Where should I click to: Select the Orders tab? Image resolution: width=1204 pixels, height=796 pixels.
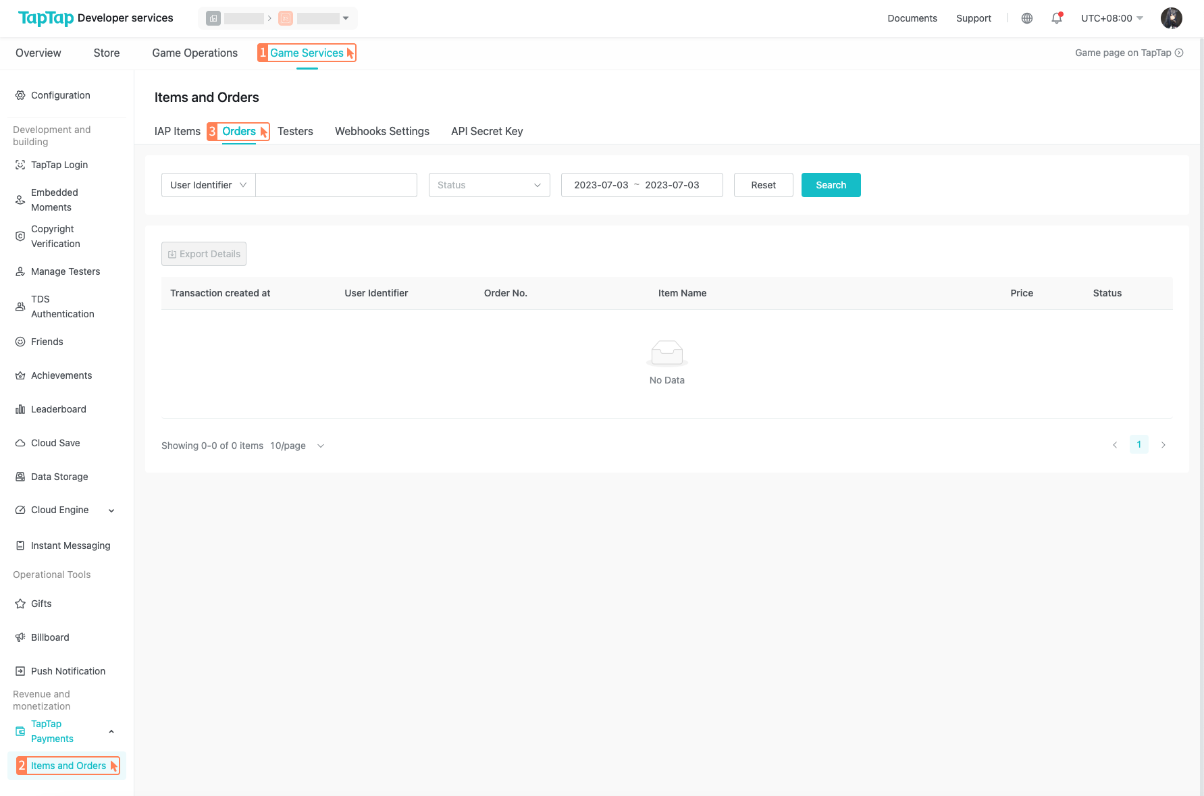(x=239, y=131)
